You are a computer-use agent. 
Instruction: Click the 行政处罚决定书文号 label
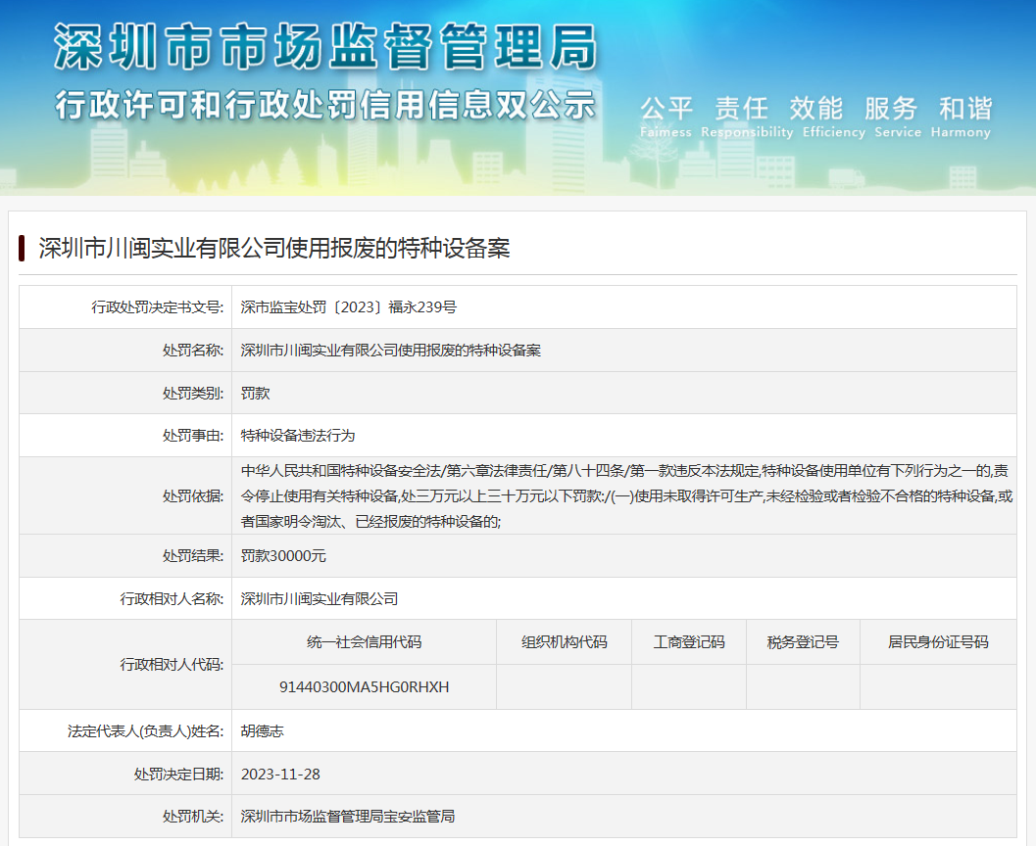tap(157, 306)
